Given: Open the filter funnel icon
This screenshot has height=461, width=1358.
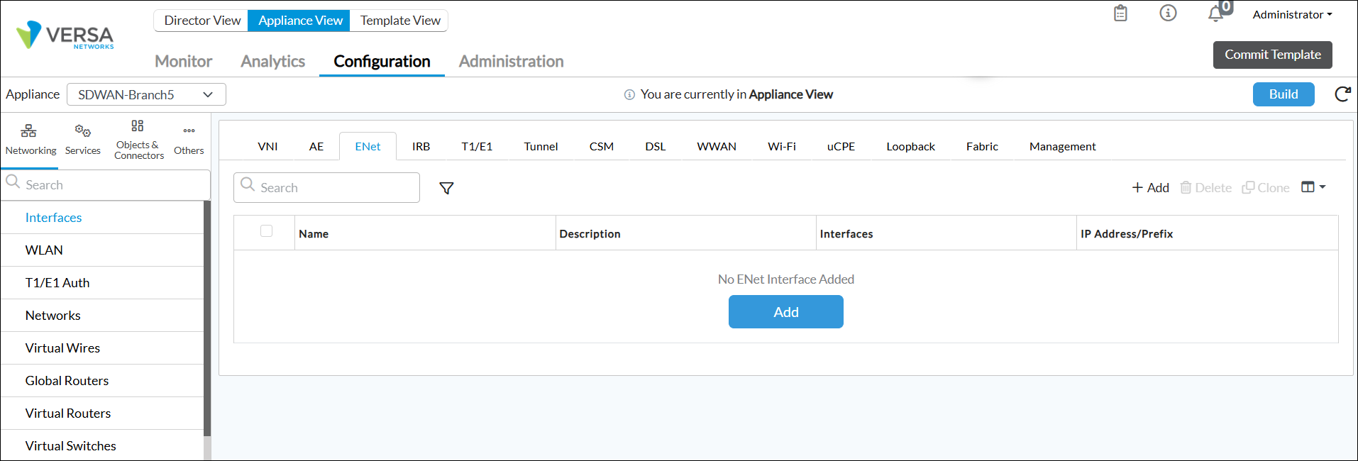Looking at the screenshot, I should (446, 188).
